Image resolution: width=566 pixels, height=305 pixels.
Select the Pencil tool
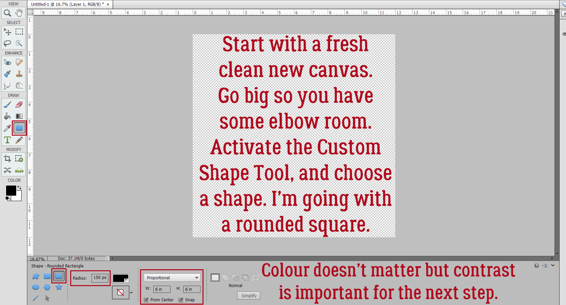19,140
